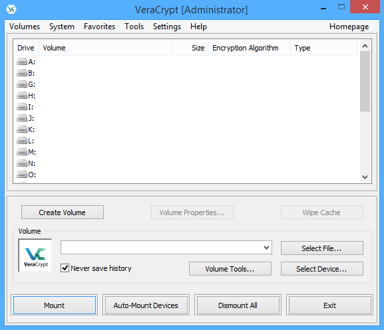Open the Settings menu

[x=167, y=27]
